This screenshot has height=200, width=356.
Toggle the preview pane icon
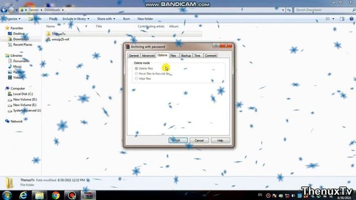(x=342, y=19)
